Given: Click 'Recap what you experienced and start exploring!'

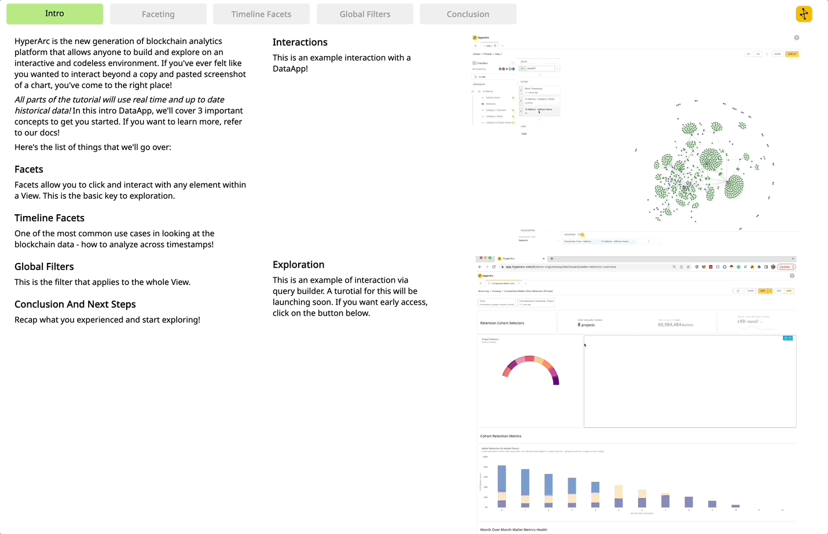Looking at the screenshot, I should coord(107,320).
